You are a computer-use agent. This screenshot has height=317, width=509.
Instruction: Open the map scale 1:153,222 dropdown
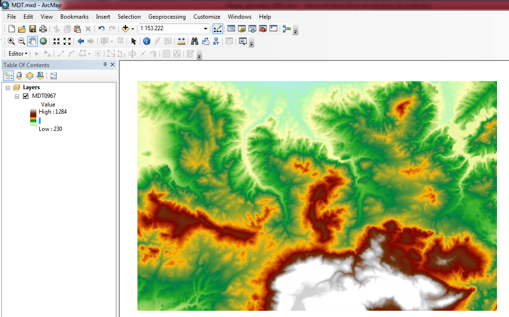(206, 29)
